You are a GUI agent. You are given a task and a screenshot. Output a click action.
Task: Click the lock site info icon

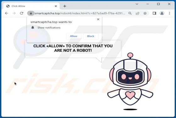pos(31,13)
